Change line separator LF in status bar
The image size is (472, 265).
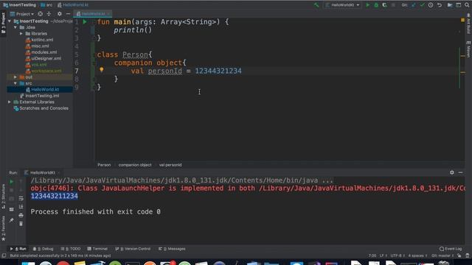pos(383,255)
